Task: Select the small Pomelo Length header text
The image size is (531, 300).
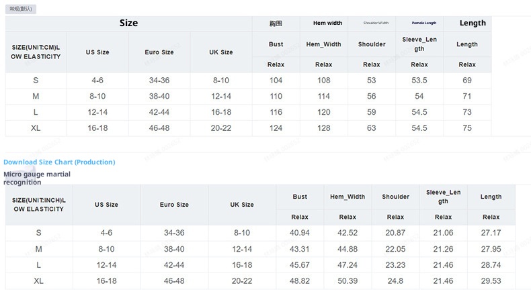Action: pos(419,23)
